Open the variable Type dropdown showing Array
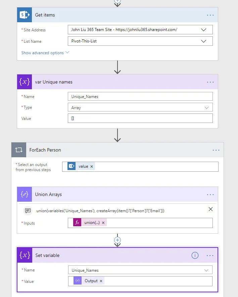This screenshot has width=238, height=297. pyautogui.click(x=206, y=107)
